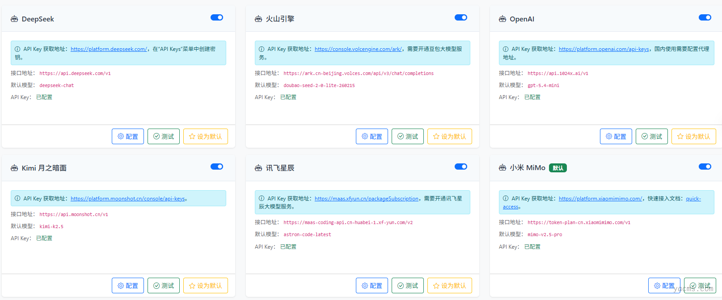Click the DeepSeek card title
The width and height of the screenshot is (722, 300).
[x=38, y=19]
